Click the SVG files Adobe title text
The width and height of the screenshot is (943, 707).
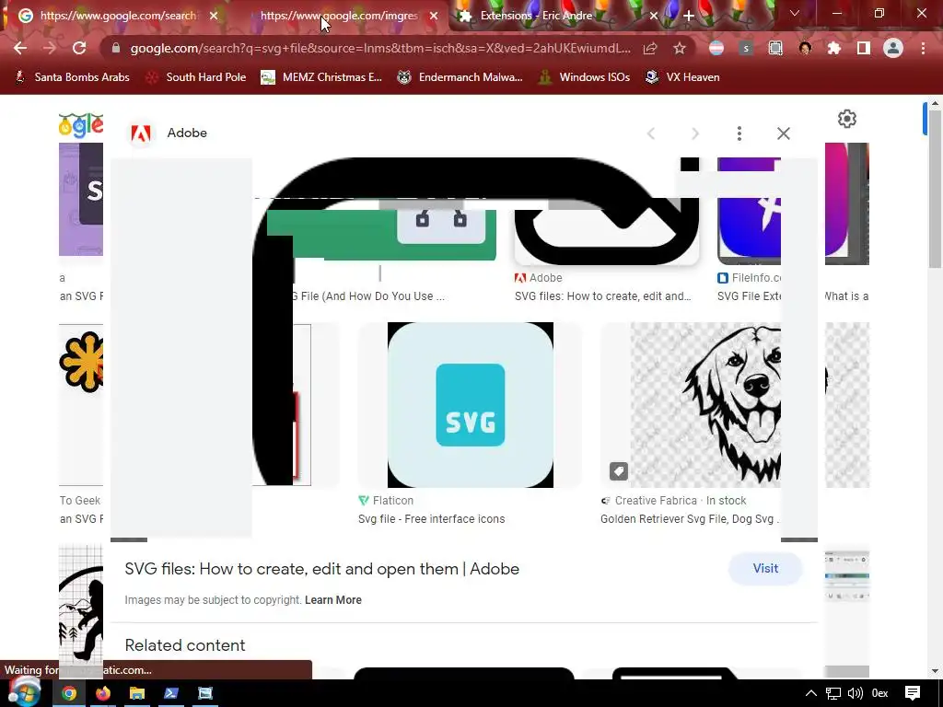point(321,569)
